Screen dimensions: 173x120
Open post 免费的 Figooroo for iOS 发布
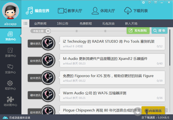pos(112,78)
